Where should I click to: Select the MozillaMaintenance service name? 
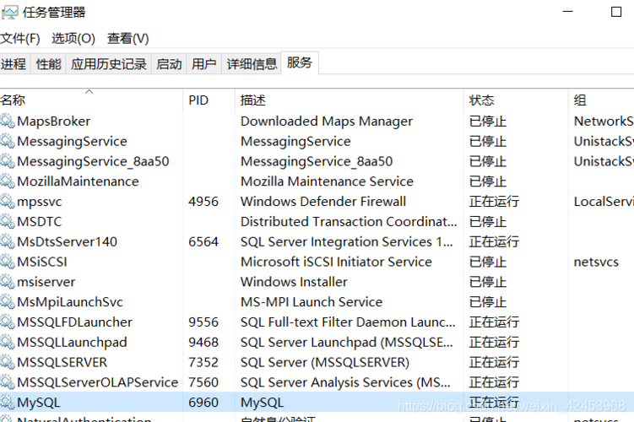pos(78,181)
